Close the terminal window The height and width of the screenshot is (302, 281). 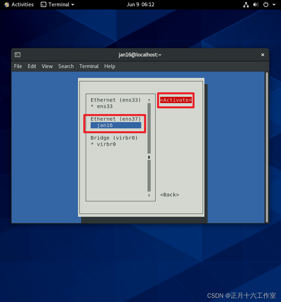coord(263,55)
